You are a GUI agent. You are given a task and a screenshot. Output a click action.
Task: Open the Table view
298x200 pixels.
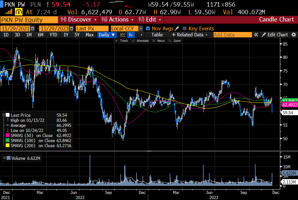[157, 35]
